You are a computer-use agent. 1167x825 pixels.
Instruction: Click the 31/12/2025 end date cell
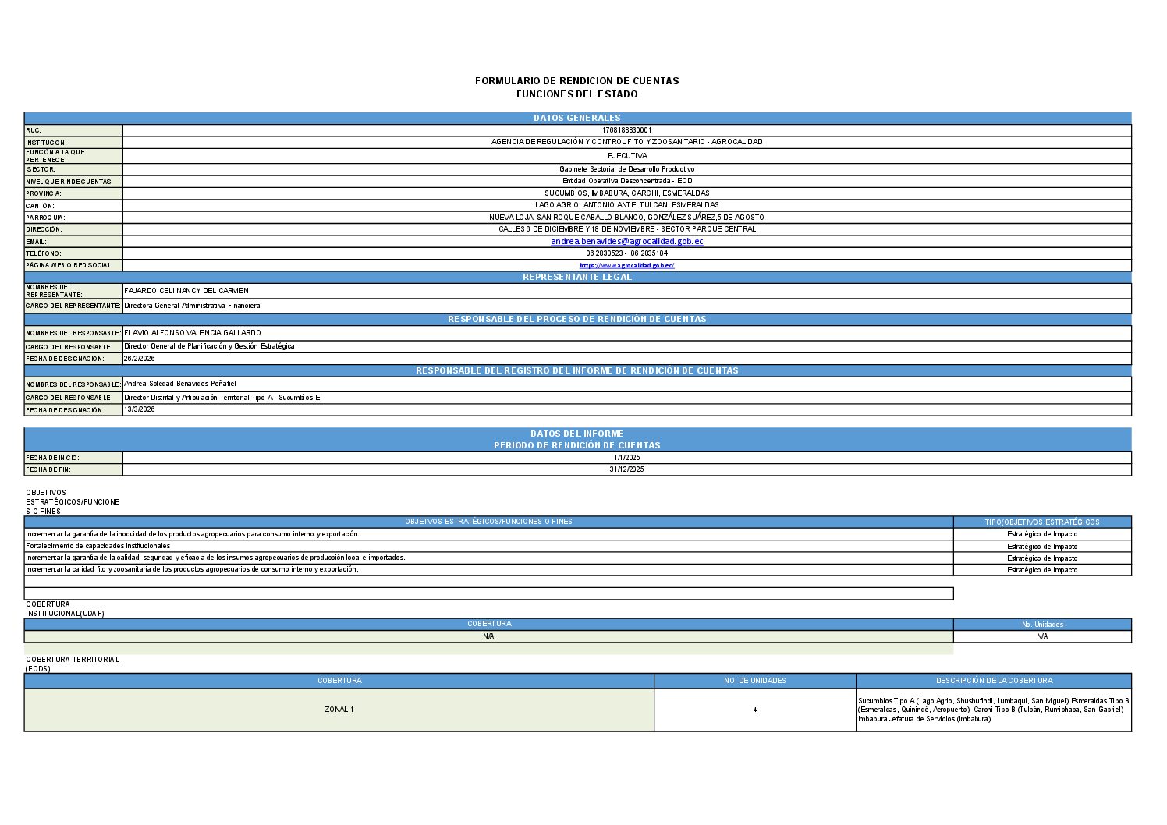point(626,469)
